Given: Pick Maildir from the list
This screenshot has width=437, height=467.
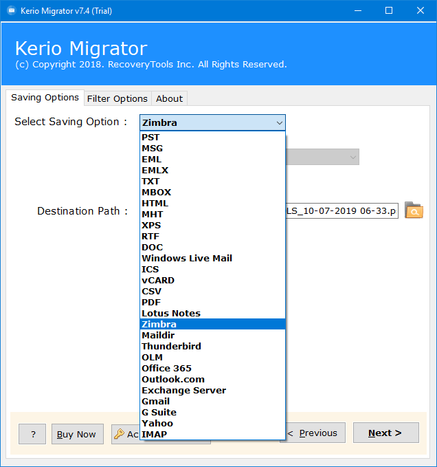Looking at the screenshot, I should (212, 336).
